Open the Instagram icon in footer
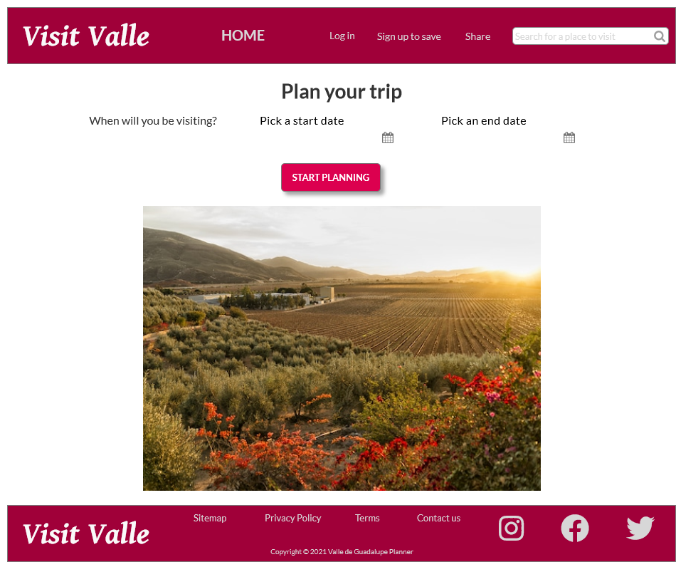The height and width of the screenshot is (562, 676). [512, 528]
